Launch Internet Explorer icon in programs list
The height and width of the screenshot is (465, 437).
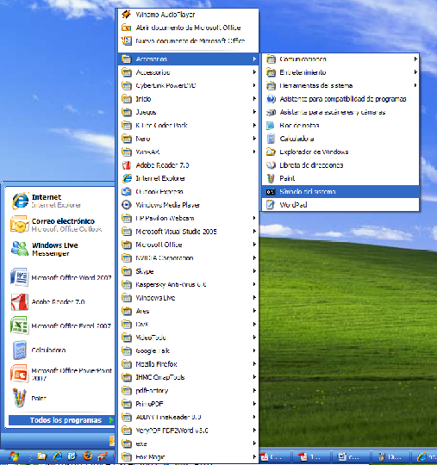pyautogui.click(x=127, y=178)
